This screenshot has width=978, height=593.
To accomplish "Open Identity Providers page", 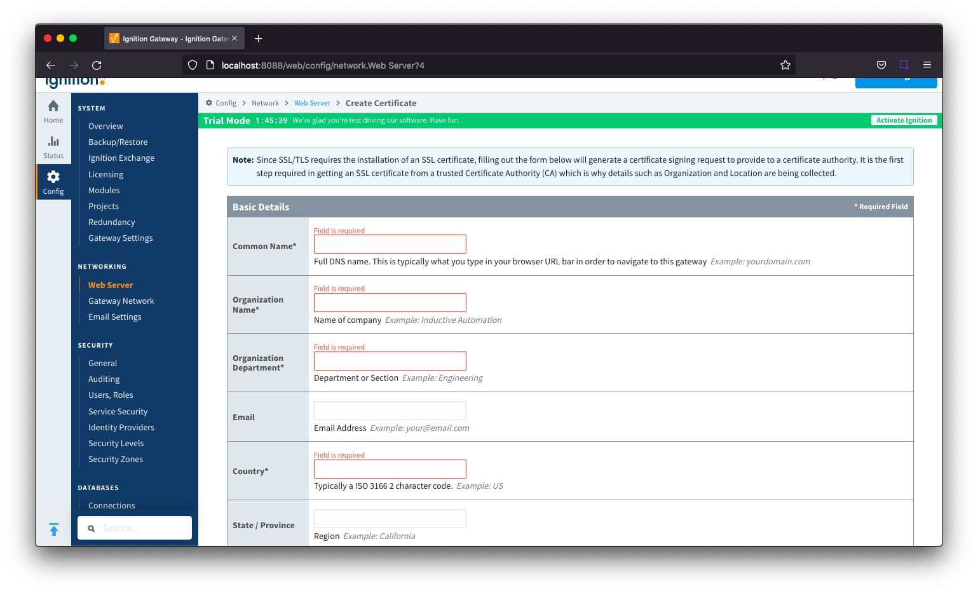I will pyautogui.click(x=121, y=427).
